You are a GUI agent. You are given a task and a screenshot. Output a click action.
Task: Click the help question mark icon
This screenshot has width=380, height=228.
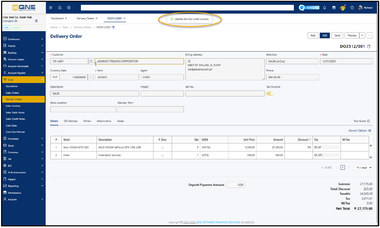[352, 8]
